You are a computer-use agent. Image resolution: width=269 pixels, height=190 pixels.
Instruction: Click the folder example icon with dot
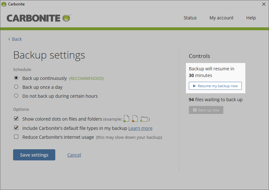(144, 119)
